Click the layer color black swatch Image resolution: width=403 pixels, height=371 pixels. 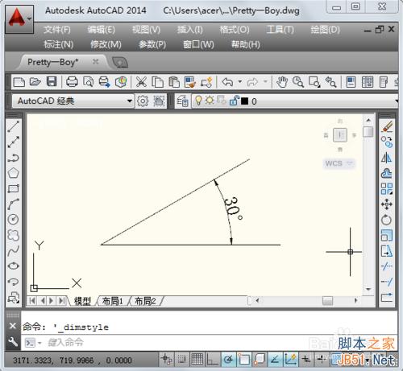(244, 101)
